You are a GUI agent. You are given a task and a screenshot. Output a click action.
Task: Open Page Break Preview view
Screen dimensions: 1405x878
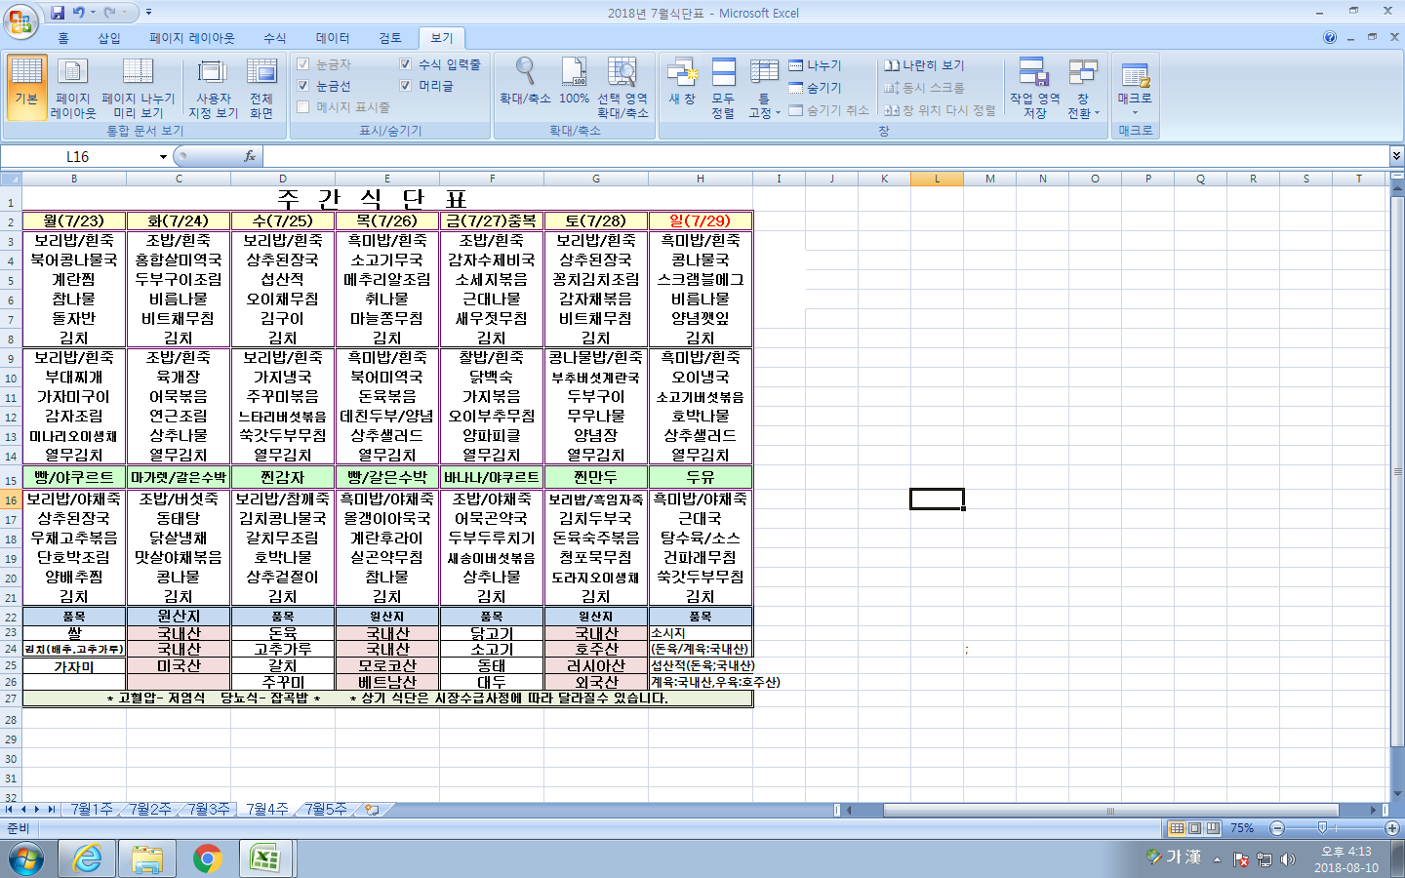138,88
